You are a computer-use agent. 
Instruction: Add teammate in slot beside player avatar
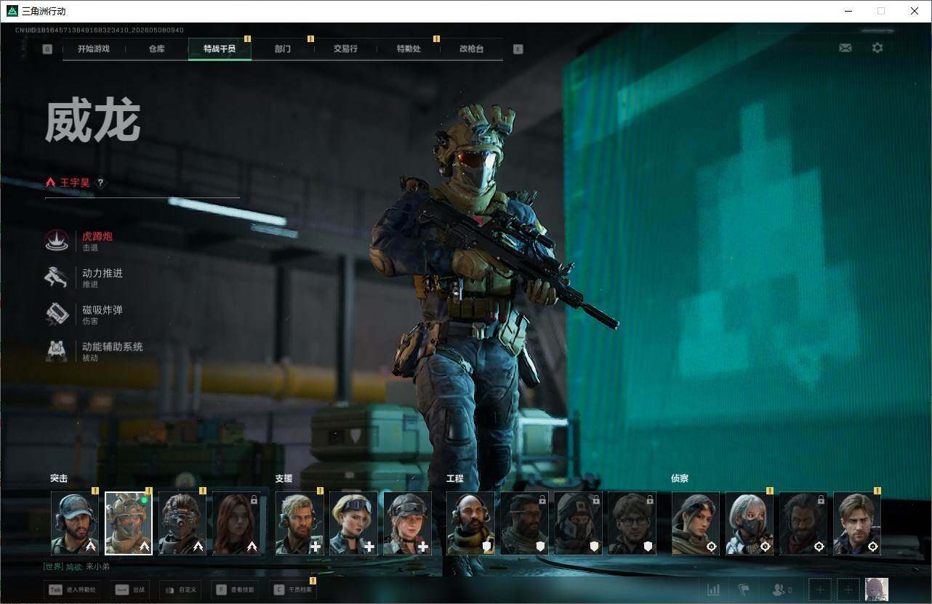coord(848,590)
